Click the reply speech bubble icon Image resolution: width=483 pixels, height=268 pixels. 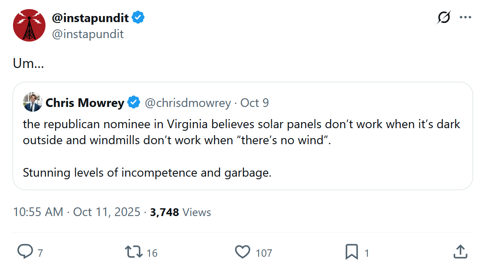pos(26,252)
